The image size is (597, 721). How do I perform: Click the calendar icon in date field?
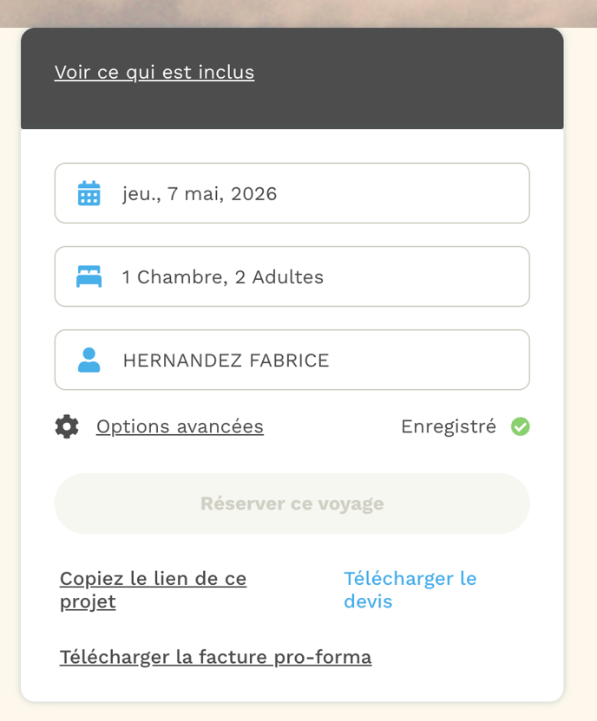pyautogui.click(x=89, y=193)
